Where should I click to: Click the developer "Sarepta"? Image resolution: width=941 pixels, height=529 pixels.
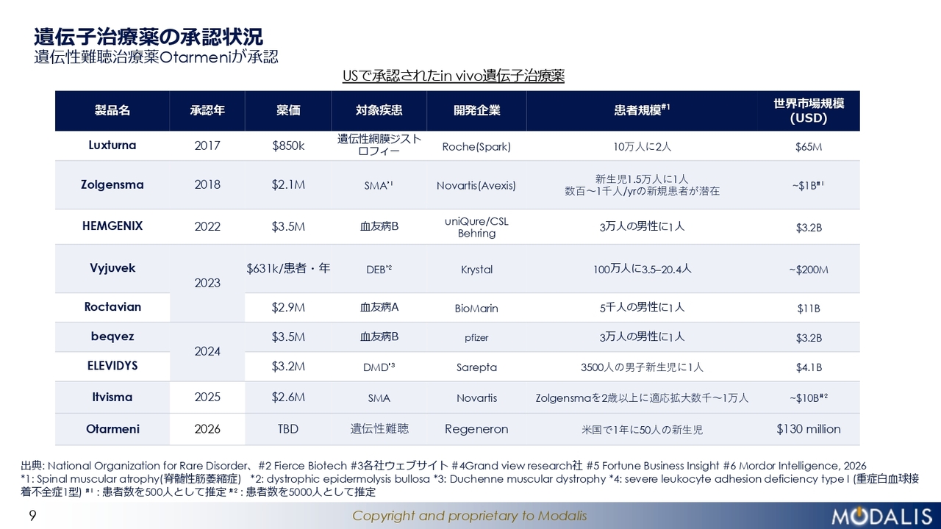pos(476,367)
